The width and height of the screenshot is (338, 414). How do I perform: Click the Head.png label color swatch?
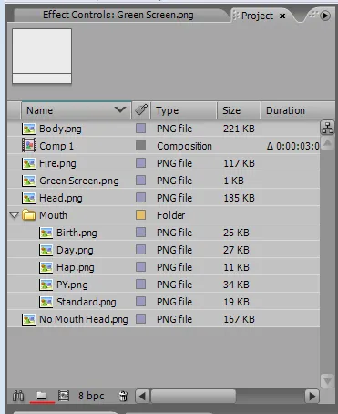tap(140, 198)
